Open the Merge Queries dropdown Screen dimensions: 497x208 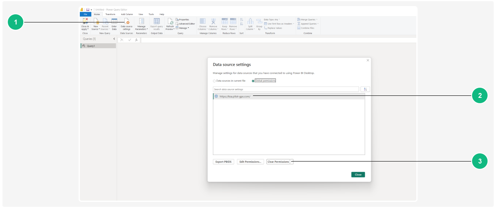point(308,19)
